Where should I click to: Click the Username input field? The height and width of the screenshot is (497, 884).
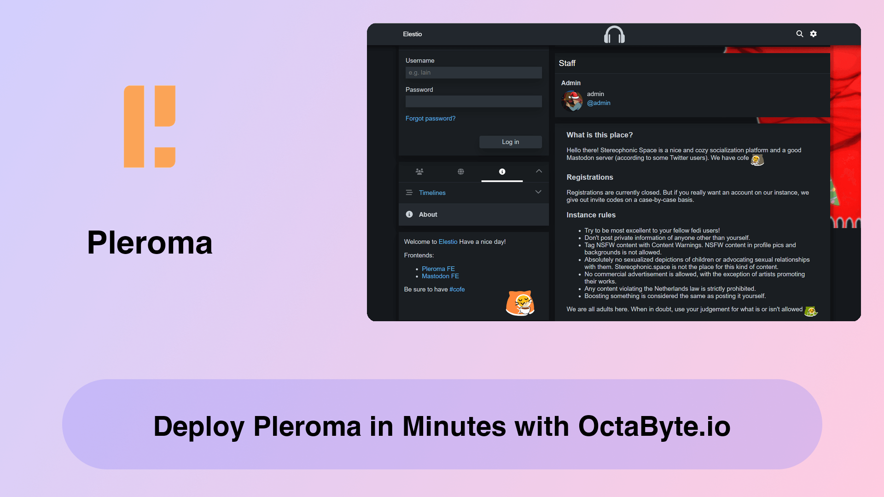[x=474, y=72]
